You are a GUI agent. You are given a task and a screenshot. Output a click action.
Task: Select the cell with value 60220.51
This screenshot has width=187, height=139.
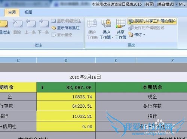pos(66,106)
